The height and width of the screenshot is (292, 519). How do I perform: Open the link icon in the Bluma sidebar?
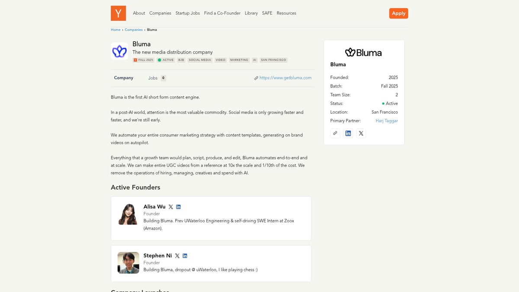335,133
